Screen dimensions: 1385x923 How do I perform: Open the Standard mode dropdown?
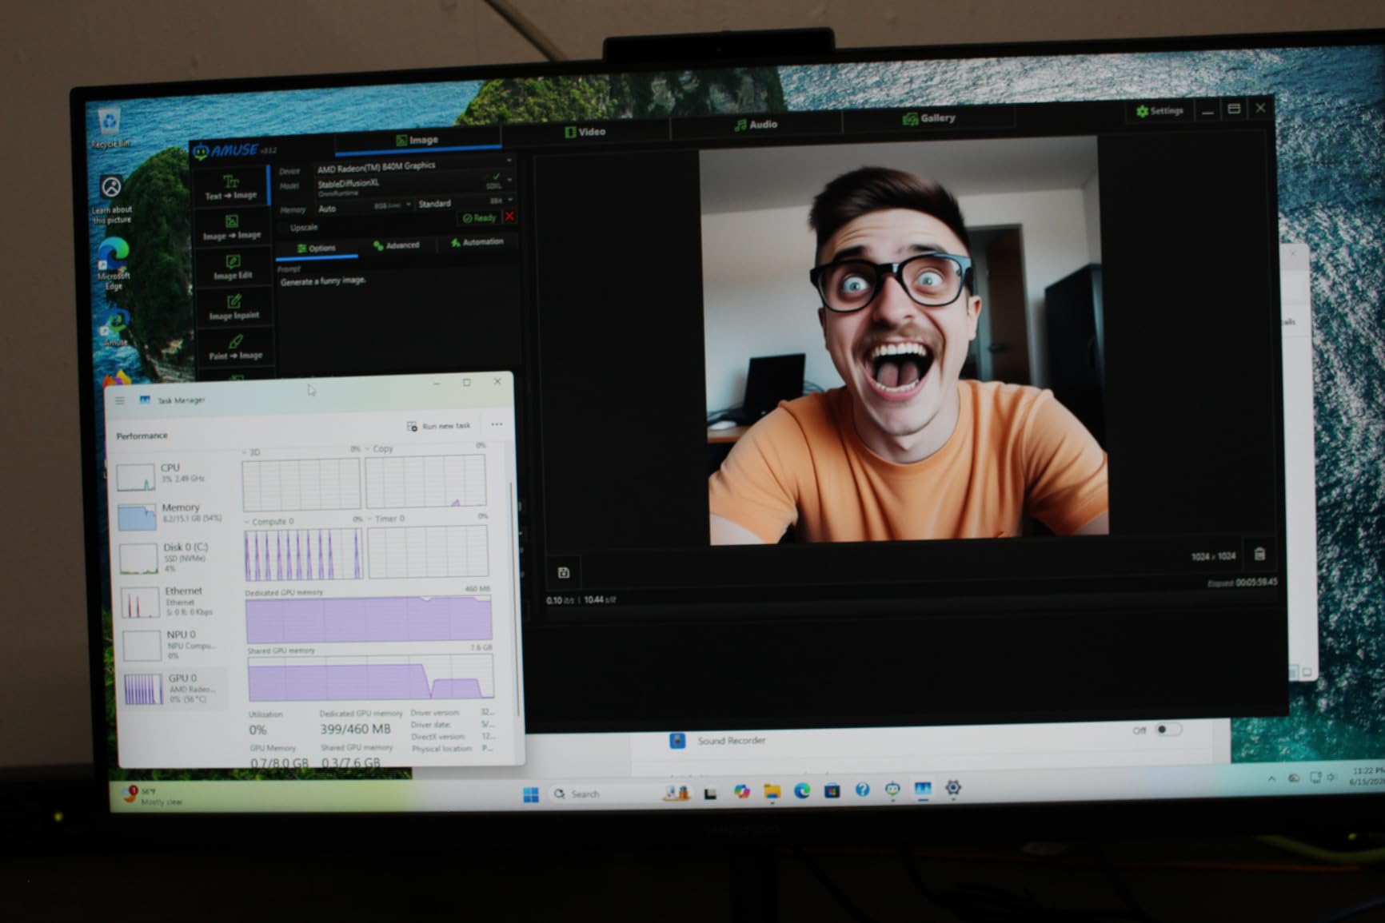[464, 202]
